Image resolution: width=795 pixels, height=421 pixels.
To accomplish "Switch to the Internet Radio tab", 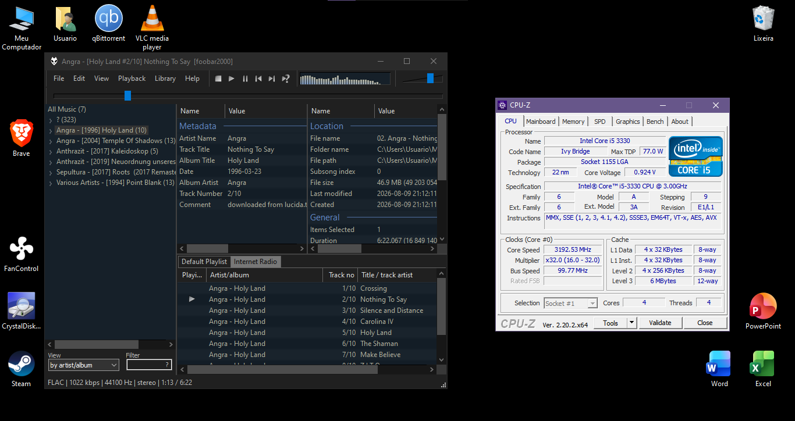I will click(x=255, y=262).
